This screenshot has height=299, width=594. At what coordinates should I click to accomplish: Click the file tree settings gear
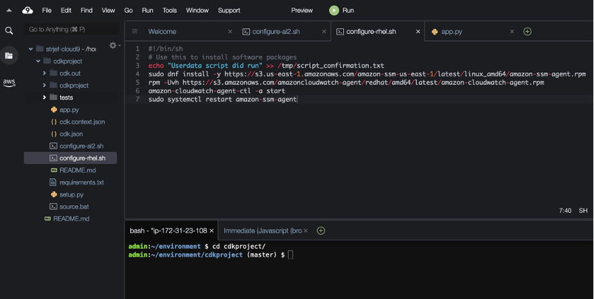coord(113,46)
